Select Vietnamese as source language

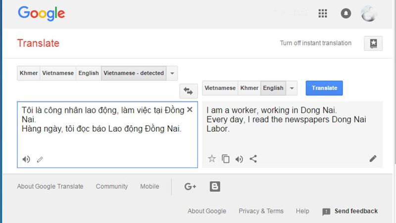pos(58,73)
